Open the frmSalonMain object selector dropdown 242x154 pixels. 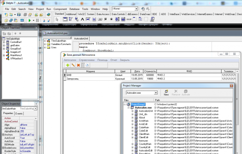tap(35, 109)
